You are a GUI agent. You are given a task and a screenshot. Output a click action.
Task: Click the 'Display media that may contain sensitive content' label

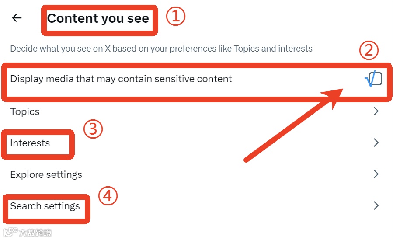121,79
